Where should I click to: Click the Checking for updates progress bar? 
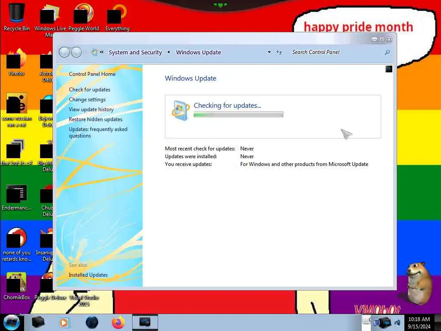(239, 114)
